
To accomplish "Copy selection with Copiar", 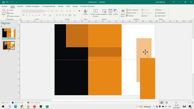I will (10, 13).
